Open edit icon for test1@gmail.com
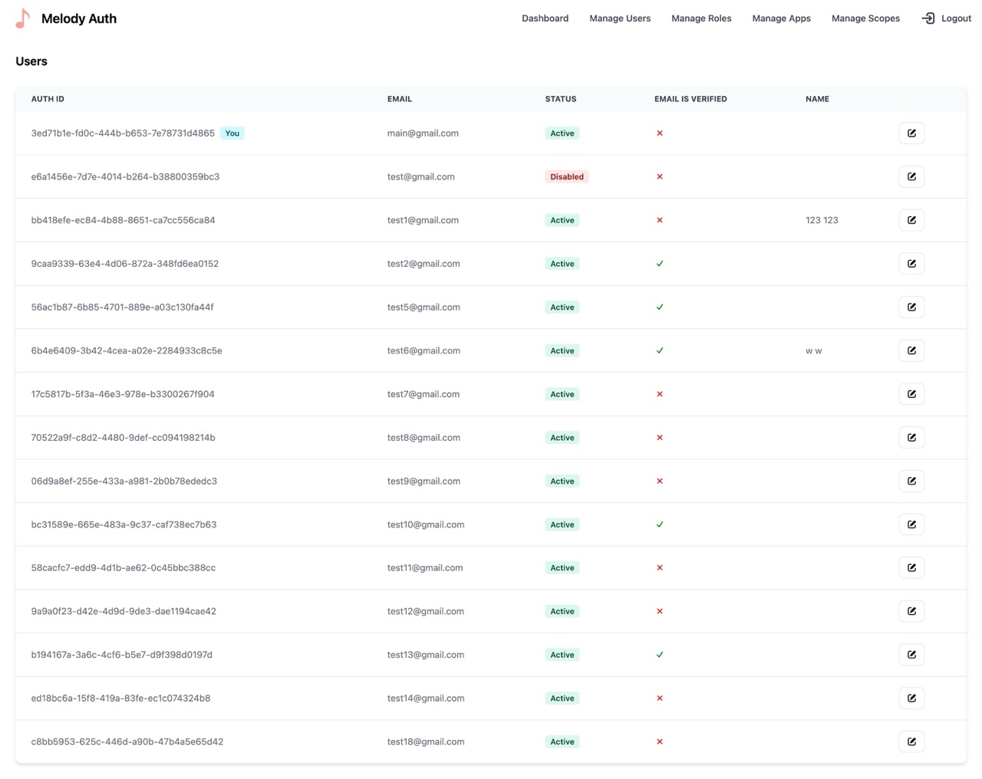This screenshot has width=982, height=779. click(911, 220)
